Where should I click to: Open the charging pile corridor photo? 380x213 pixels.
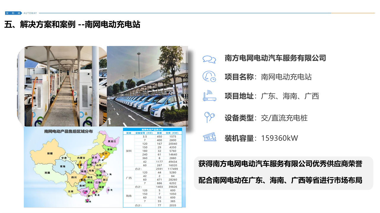pos(62,86)
